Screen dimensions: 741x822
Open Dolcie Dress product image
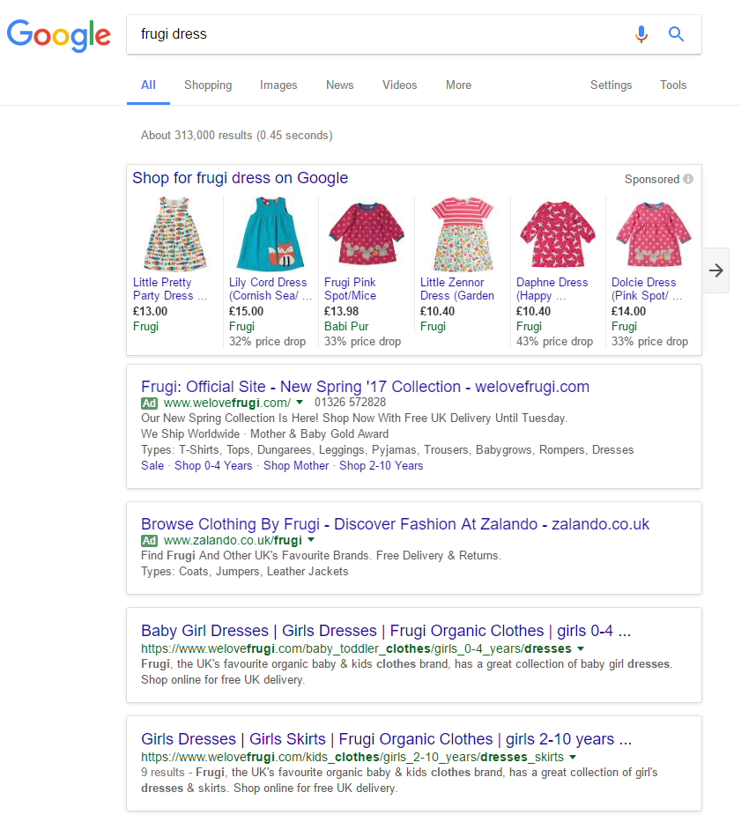[654, 233]
